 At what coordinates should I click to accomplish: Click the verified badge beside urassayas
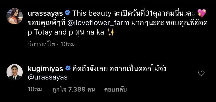pyautogui.click(x=68, y=13)
